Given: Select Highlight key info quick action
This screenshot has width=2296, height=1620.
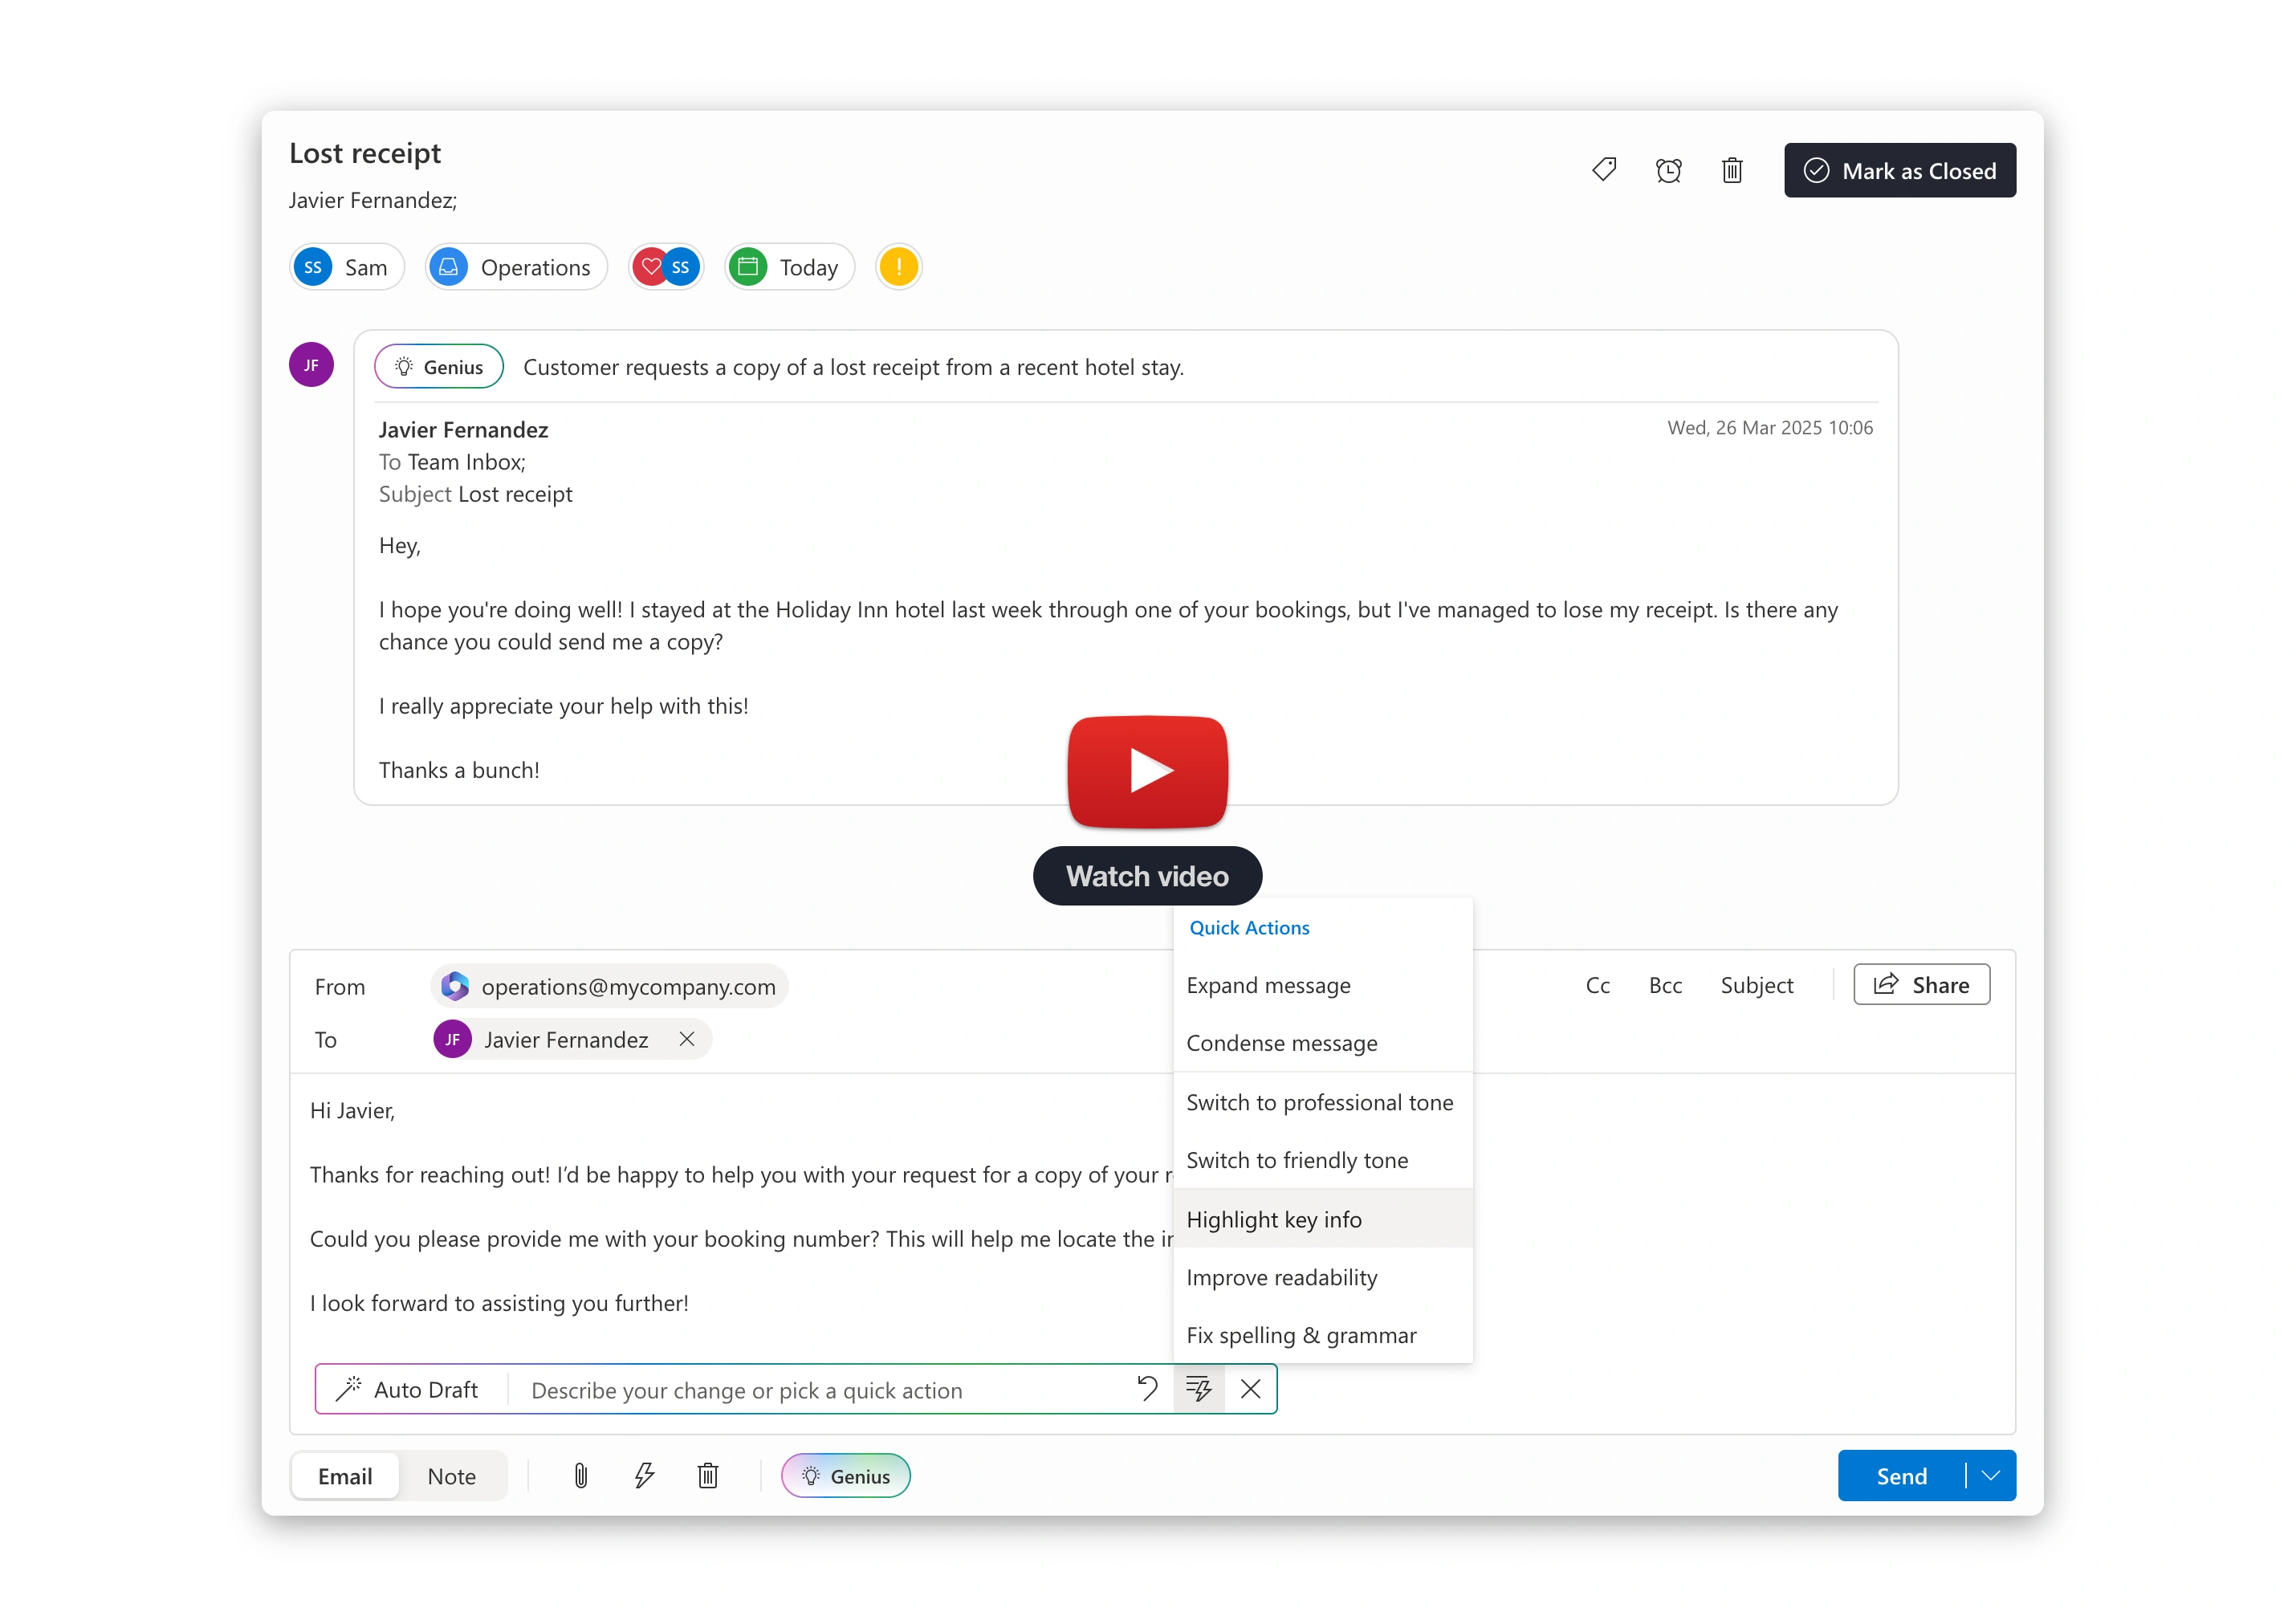Looking at the screenshot, I should (1273, 1219).
